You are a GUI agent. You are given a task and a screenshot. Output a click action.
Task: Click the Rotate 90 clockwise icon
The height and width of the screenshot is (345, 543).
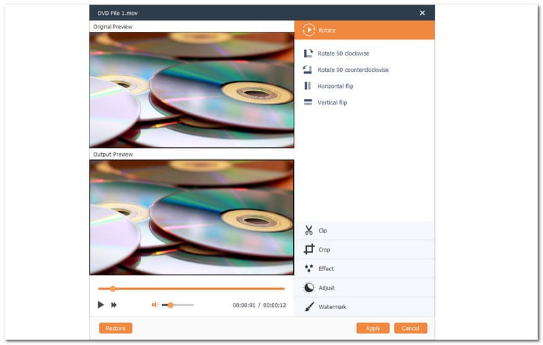pyautogui.click(x=308, y=54)
